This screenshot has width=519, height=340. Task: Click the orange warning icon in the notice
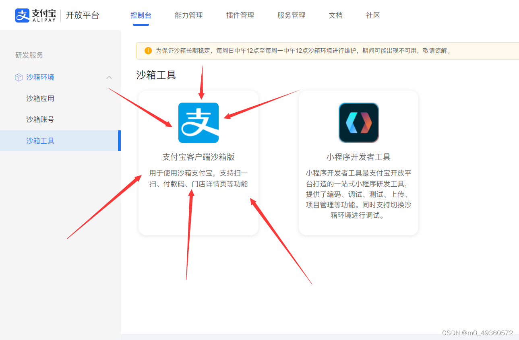tap(148, 51)
